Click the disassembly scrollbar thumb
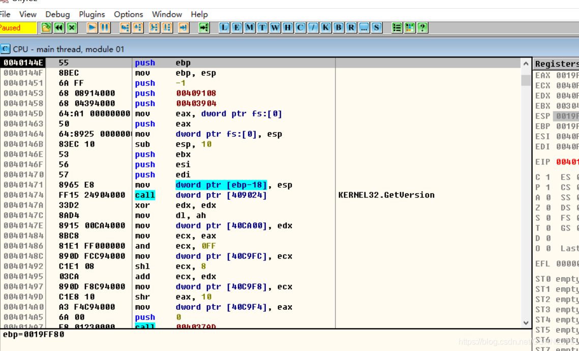The image size is (579, 351). (526, 79)
